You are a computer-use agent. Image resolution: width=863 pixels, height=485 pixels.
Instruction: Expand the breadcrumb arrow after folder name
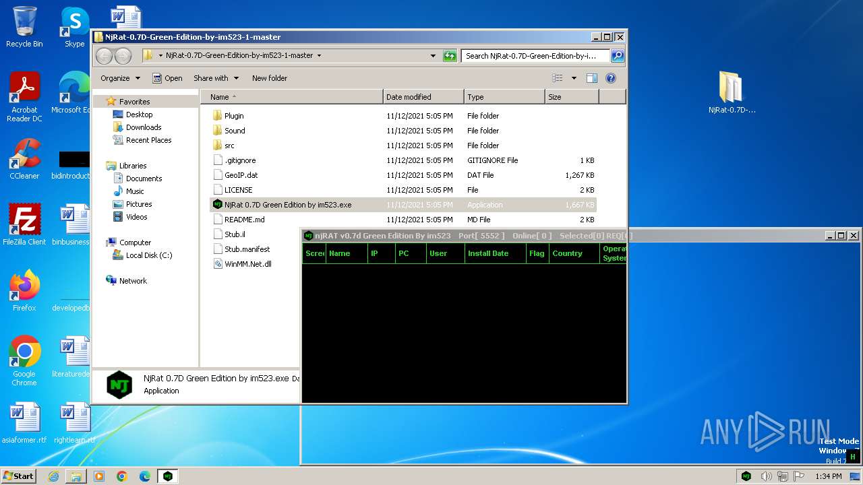(319, 56)
